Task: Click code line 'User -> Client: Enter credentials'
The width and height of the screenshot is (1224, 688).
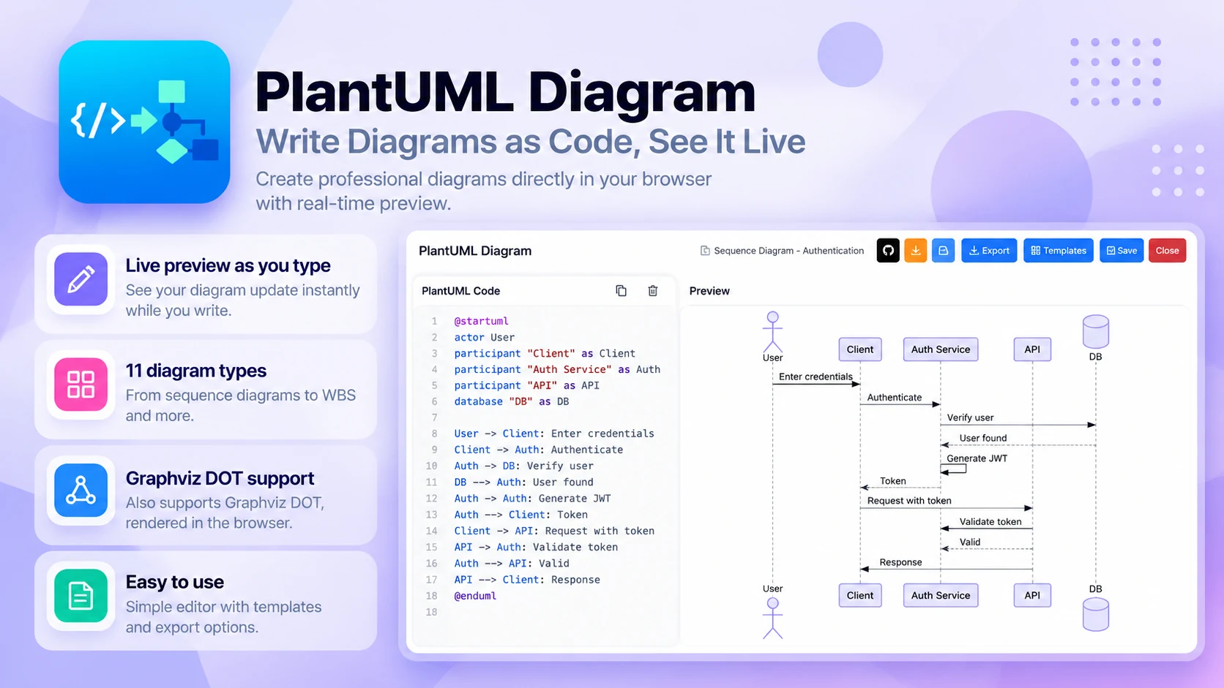Action: tap(554, 434)
